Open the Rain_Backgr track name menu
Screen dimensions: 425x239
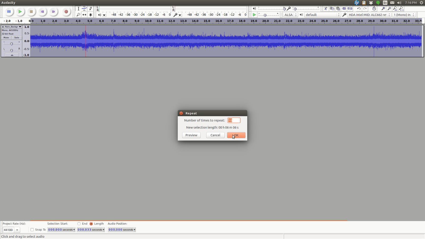[13, 27]
